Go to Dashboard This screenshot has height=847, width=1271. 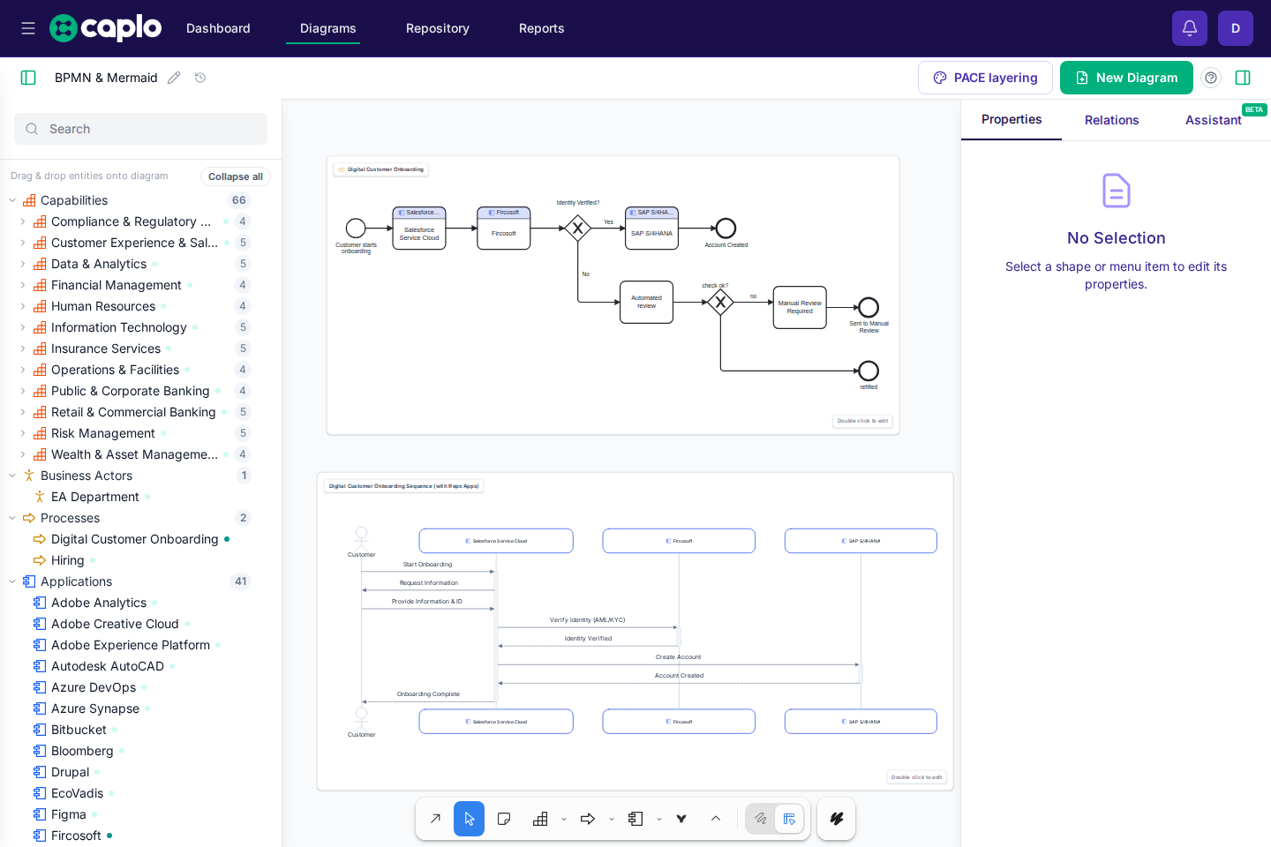218,28
